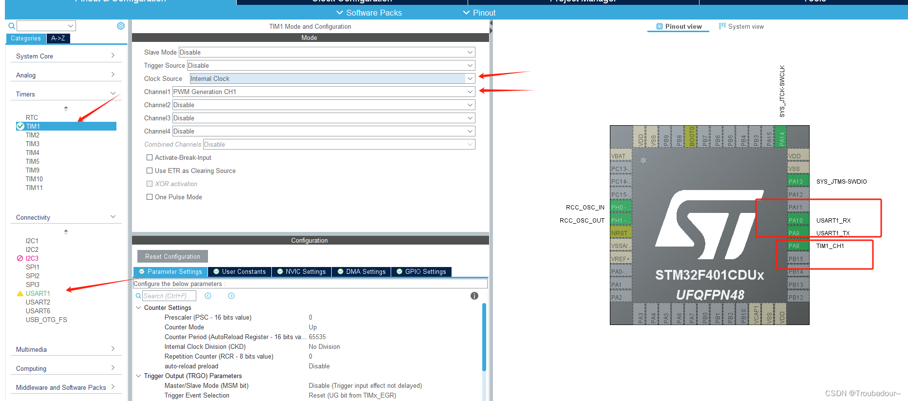Open the Clock Source dropdown
The width and height of the screenshot is (908, 401).
point(332,78)
